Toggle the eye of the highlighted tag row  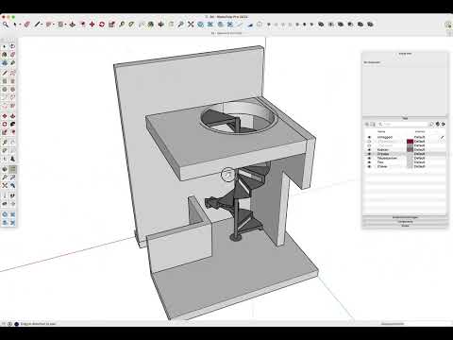pyautogui.click(x=369, y=154)
